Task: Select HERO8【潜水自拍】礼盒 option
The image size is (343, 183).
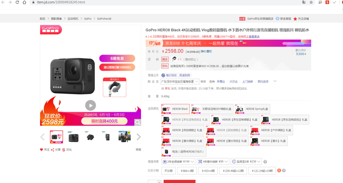Action: click(227, 141)
